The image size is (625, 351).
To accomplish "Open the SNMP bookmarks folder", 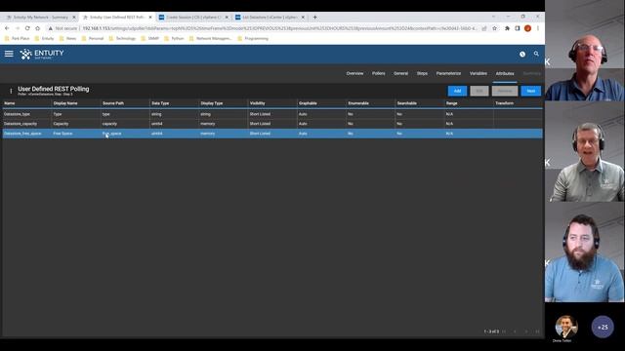I will coord(149,39).
